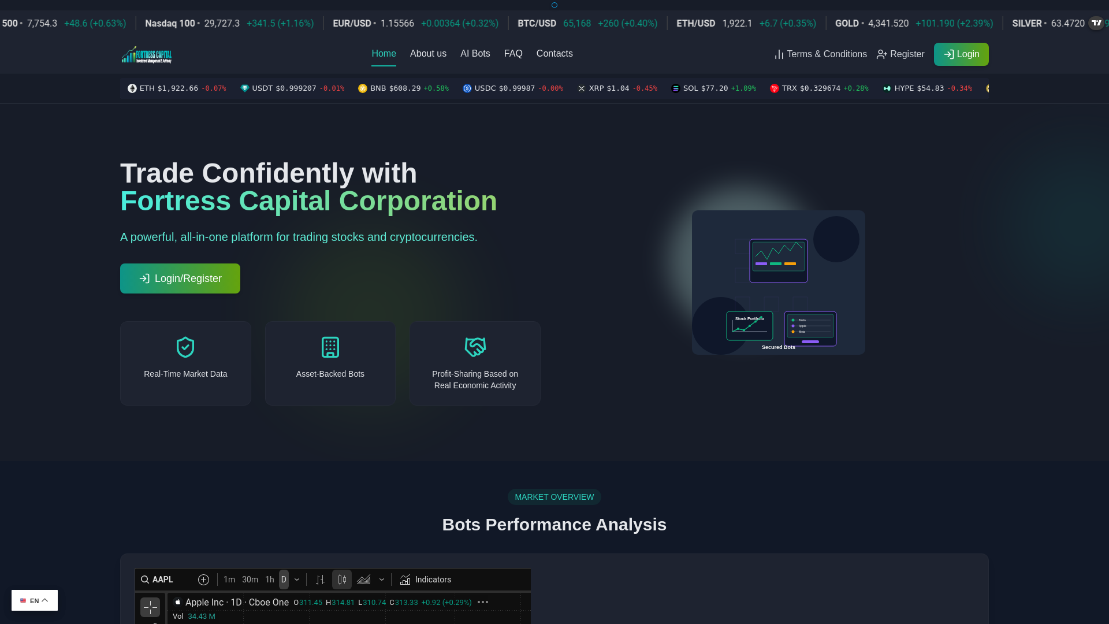Open the AAPL symbol search

tap(157, 580)
